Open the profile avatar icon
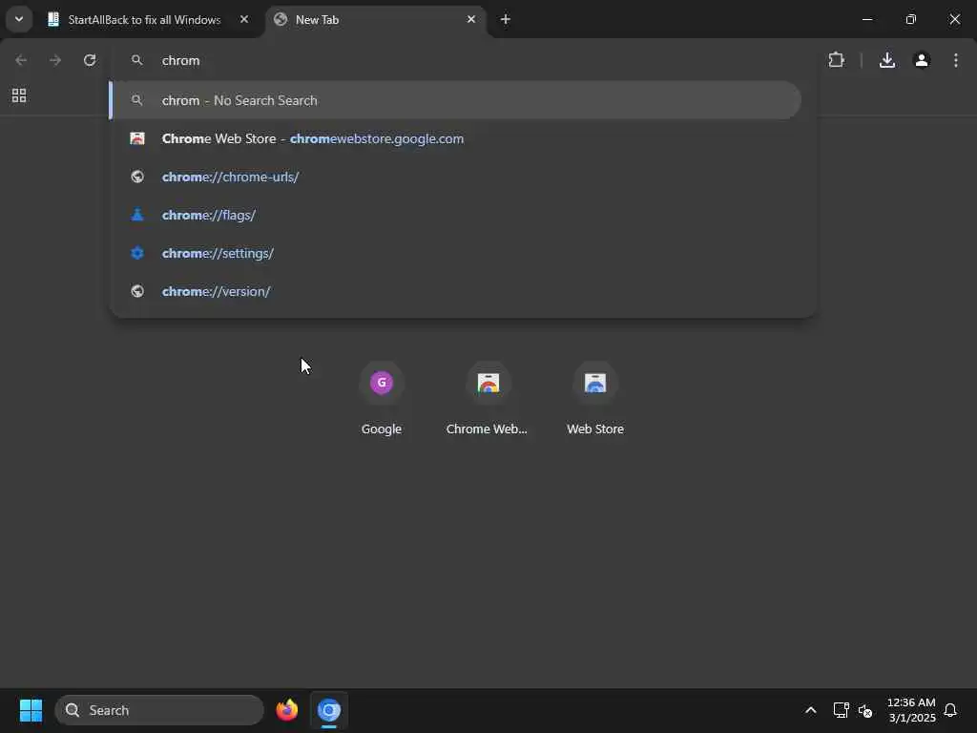The width and height of the screenshot is (977, 733). pos(922,60)
